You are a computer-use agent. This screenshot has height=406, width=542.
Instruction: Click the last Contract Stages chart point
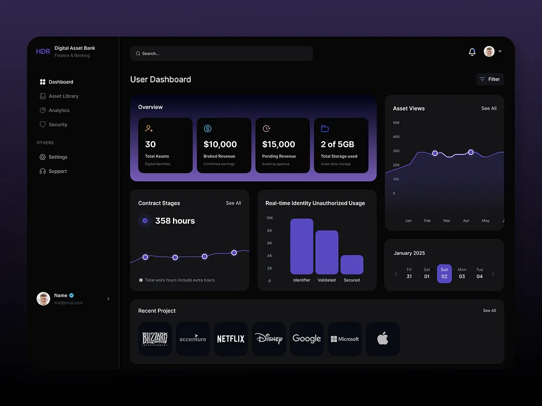pos(234,253)
